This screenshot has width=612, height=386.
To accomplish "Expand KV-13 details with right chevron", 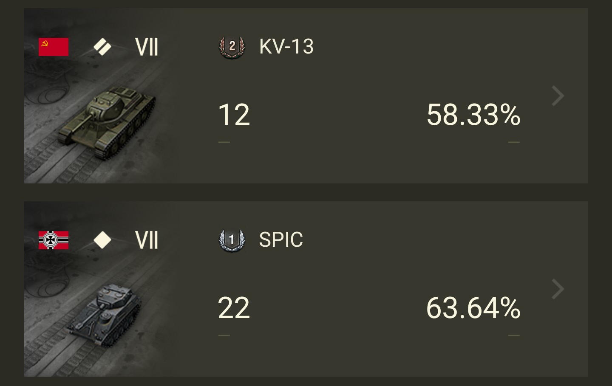I will pos(558,96).
